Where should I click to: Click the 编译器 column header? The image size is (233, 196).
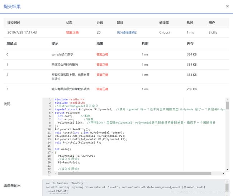pos(164,22)
